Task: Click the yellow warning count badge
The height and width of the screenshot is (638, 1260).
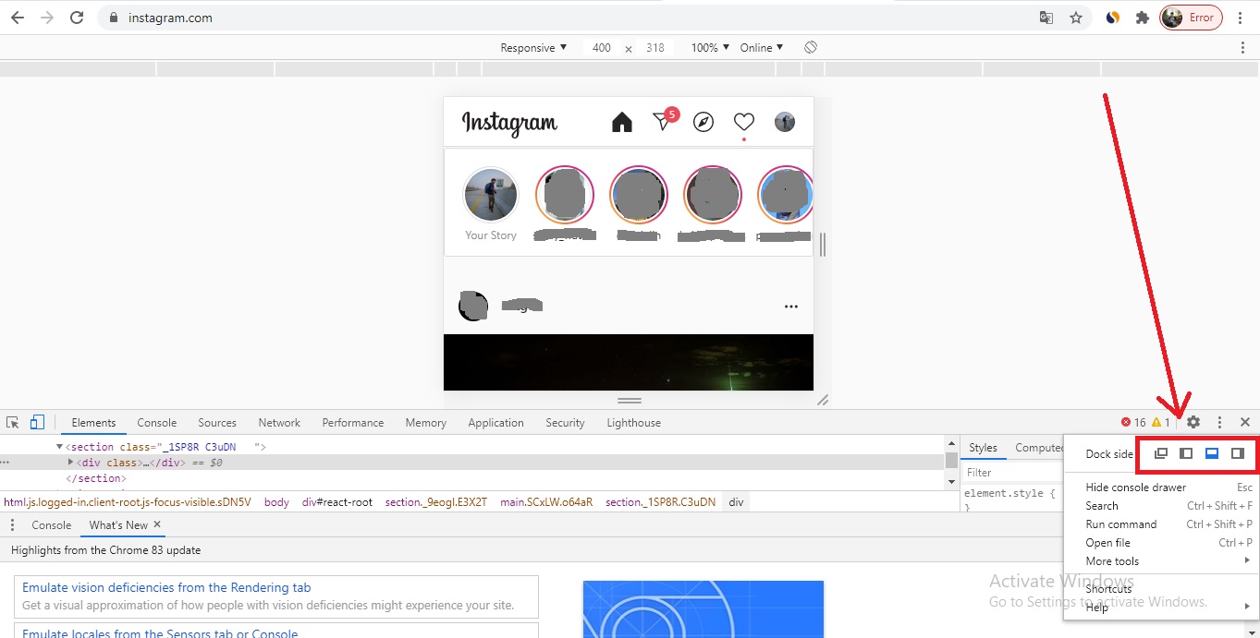Action: point(1161,422)
